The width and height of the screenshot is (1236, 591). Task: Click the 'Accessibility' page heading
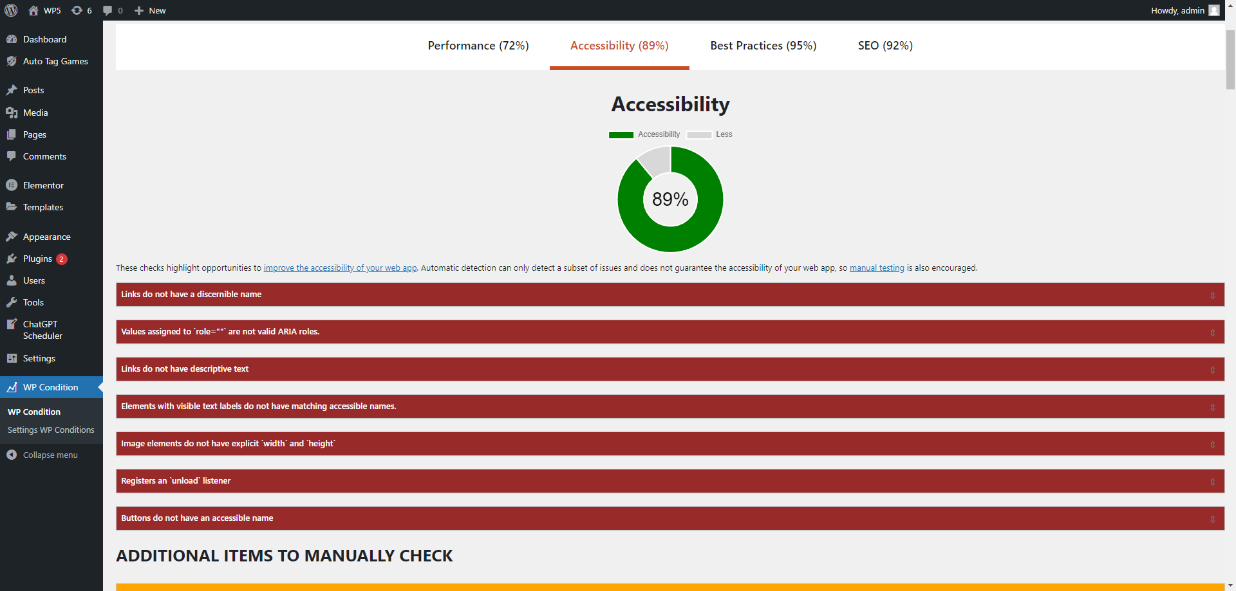click(670, 104)
